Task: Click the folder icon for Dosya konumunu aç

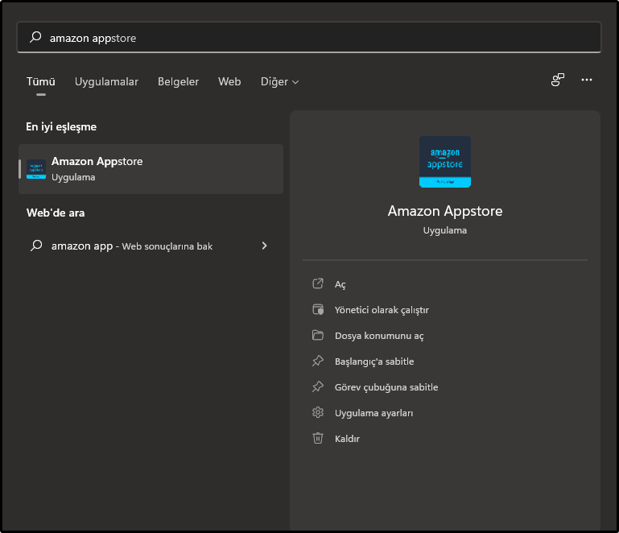Action: click(x=318, y=336)
